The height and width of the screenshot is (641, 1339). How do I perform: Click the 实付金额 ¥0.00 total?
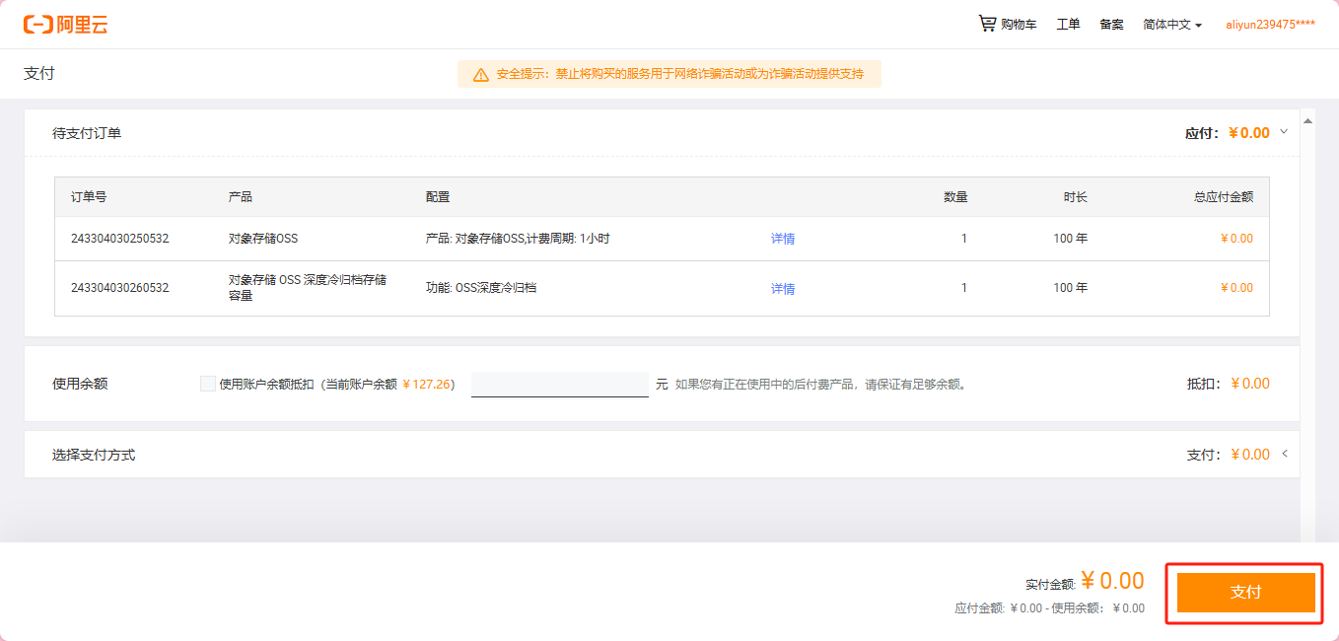tap(1112, 581)
